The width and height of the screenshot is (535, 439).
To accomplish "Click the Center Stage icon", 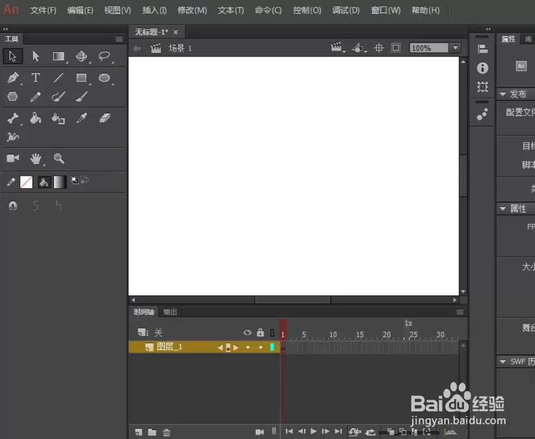I will point(379,48).
